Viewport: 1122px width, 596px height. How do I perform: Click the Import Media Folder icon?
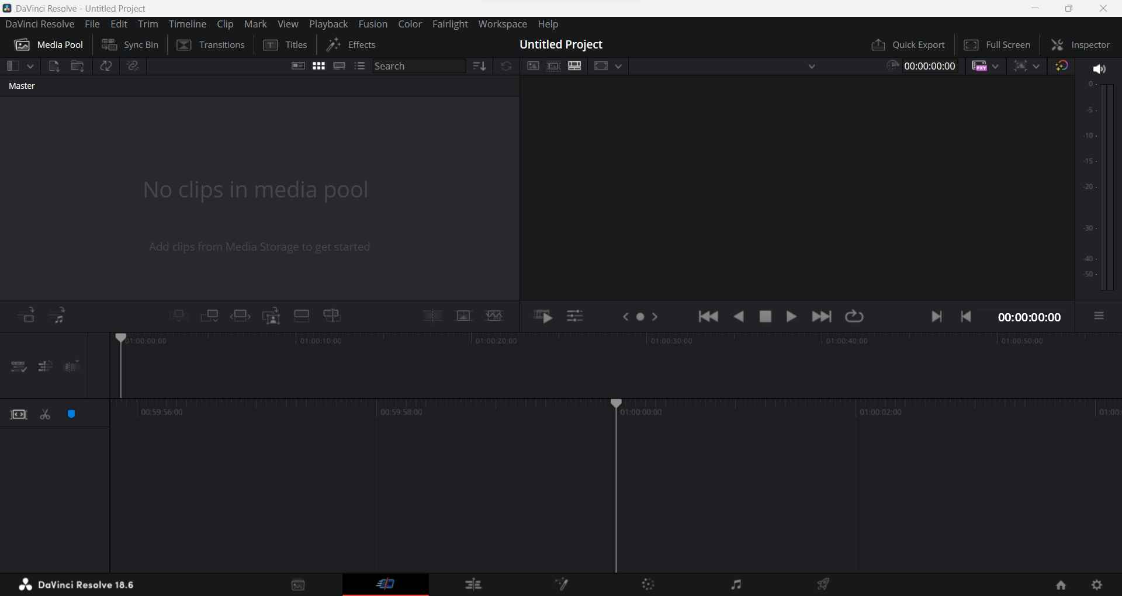coord(78,66)
